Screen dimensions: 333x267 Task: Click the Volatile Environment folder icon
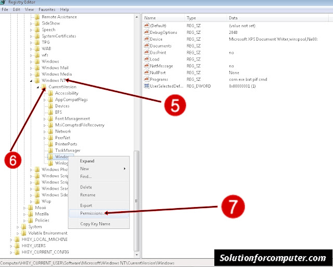(x=24, y=233)
